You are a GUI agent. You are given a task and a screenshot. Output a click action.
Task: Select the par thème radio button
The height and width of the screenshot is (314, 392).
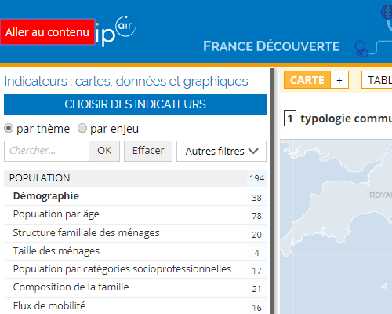(9, 129)
